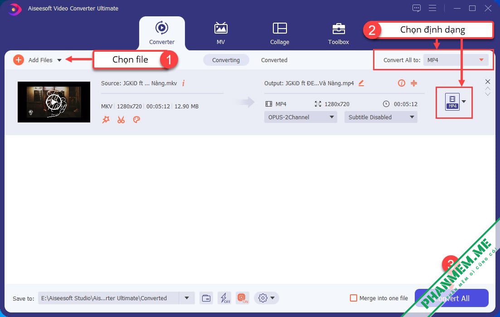This screenshot has width=500, height=317.
Task: Click the Save to path field
Action: click(x=108, y=298)
